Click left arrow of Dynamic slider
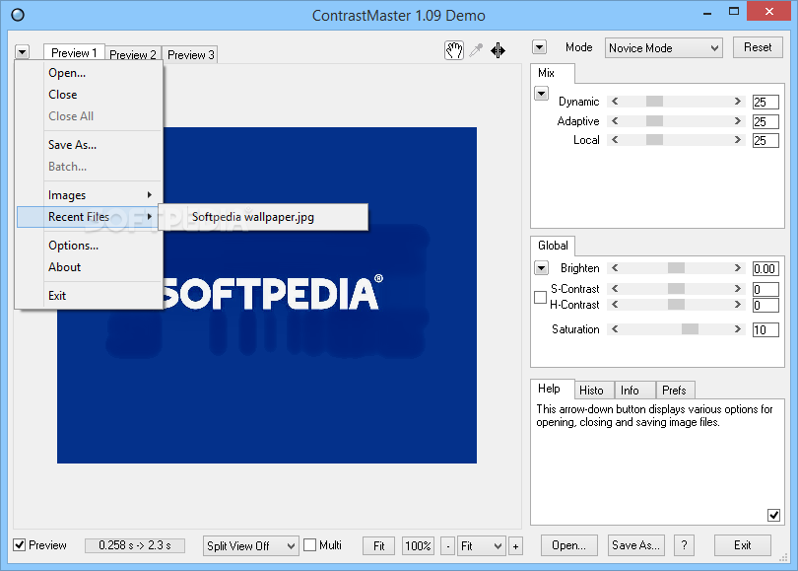 click(615, 102)
